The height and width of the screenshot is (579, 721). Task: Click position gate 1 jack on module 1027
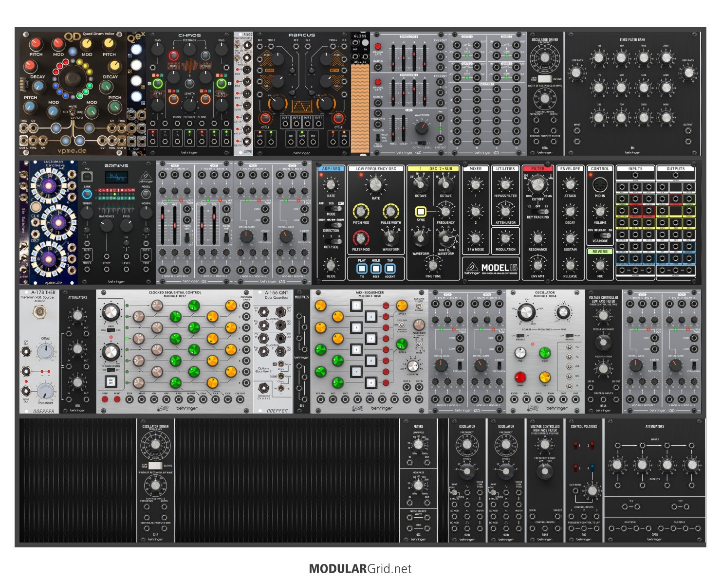[x=246, y=307]
